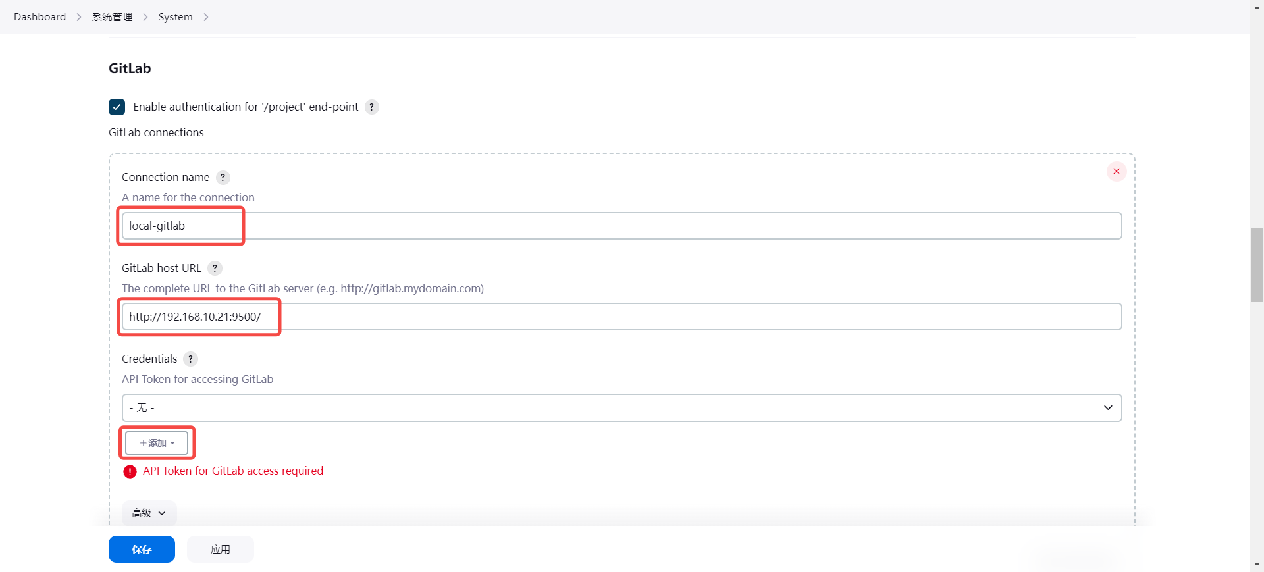Click the System breadcrumb link
This screenshot has height=572, width=1264.
175,17
